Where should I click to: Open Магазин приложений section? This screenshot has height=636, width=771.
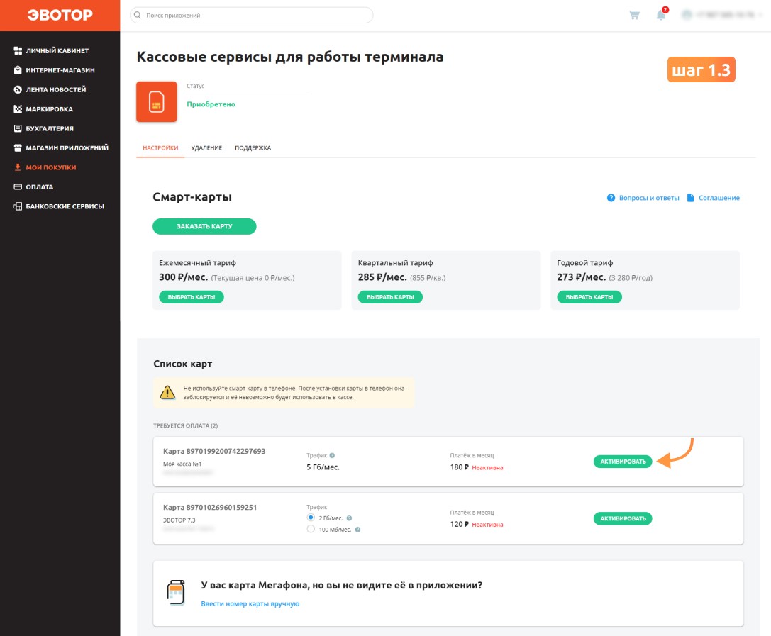[67, 148]
